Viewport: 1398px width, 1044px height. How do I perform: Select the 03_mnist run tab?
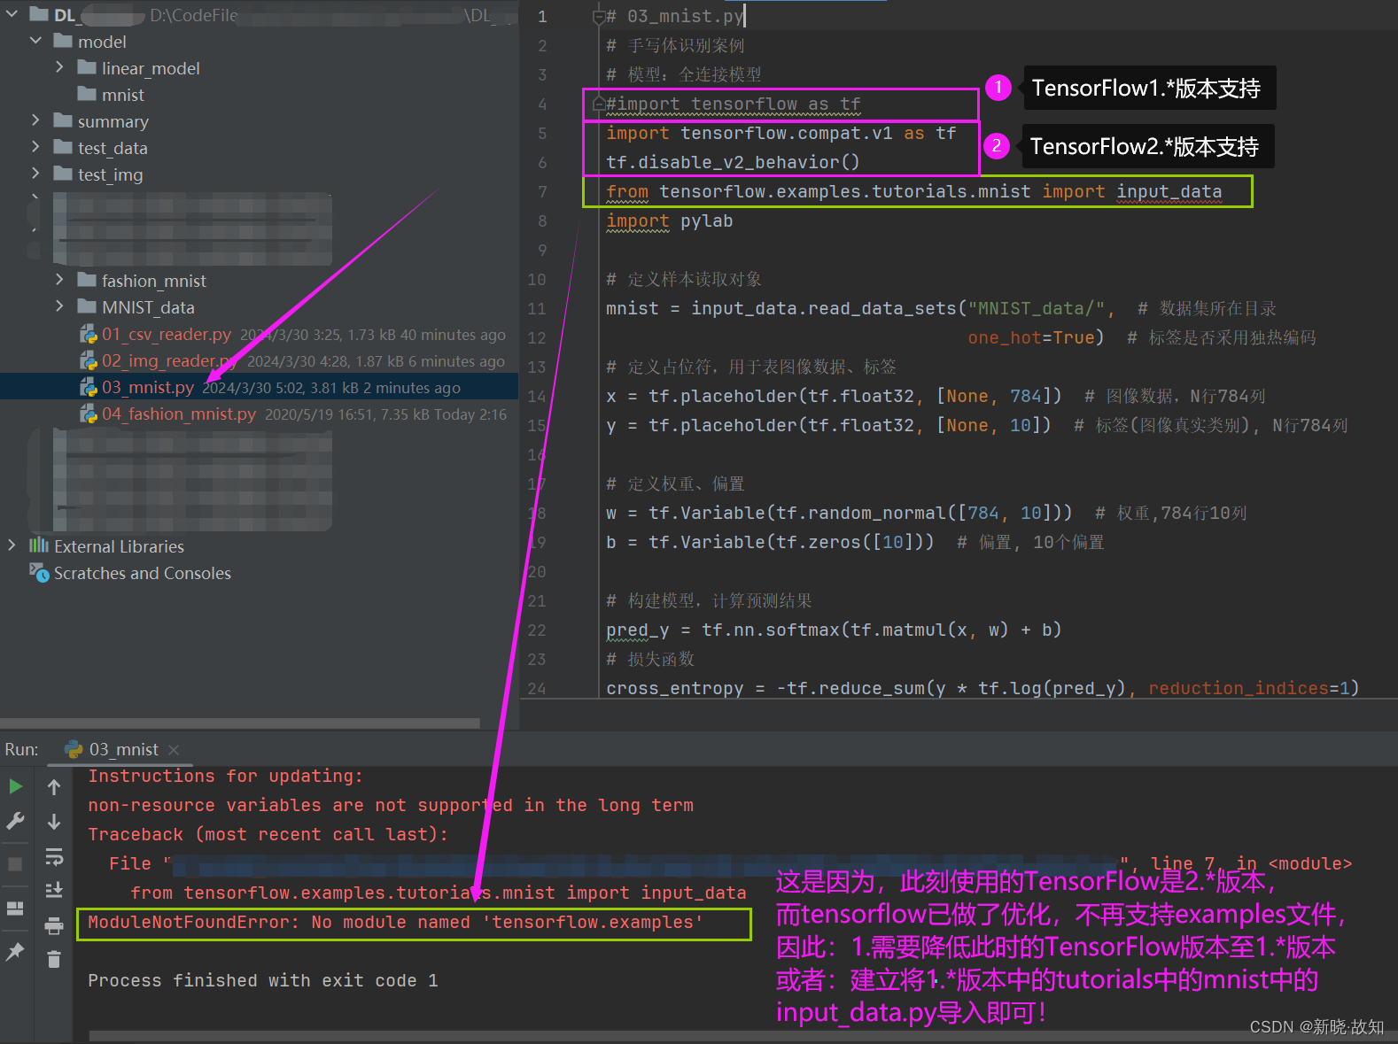122,750
